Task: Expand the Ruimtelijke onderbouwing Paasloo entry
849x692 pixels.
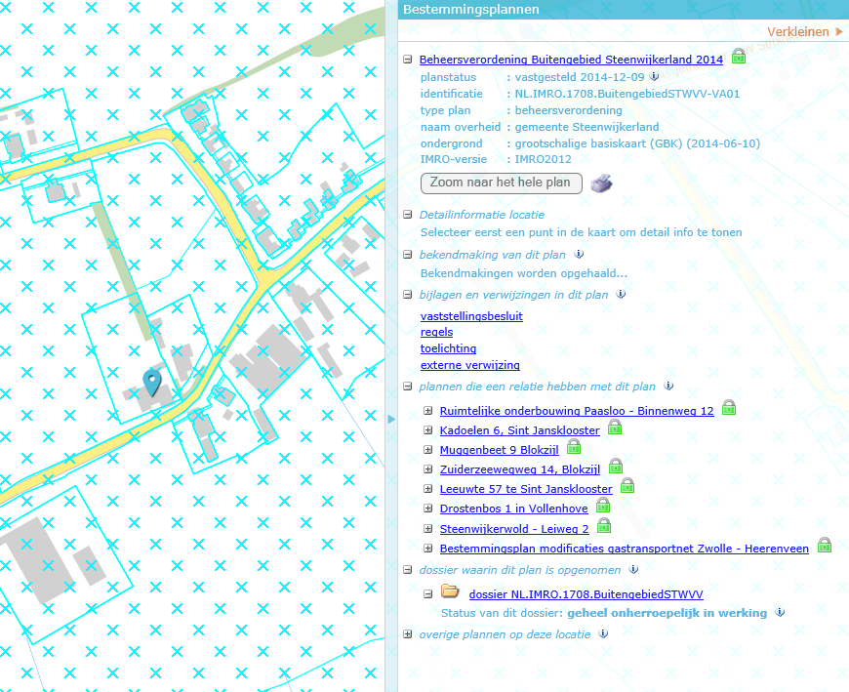Action: (427, 411)
